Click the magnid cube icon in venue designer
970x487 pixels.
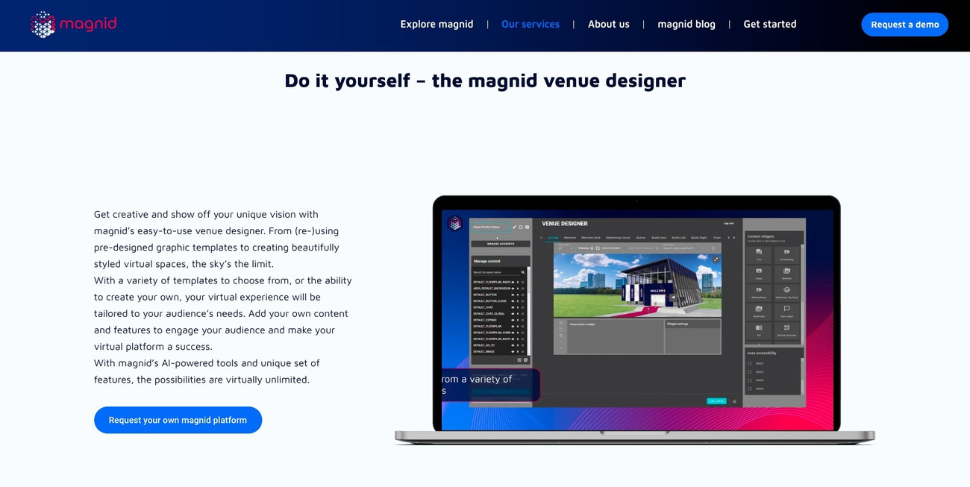[454, 223]
